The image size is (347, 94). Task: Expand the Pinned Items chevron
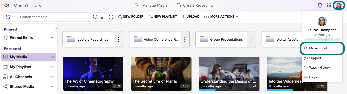pos(52,37)
